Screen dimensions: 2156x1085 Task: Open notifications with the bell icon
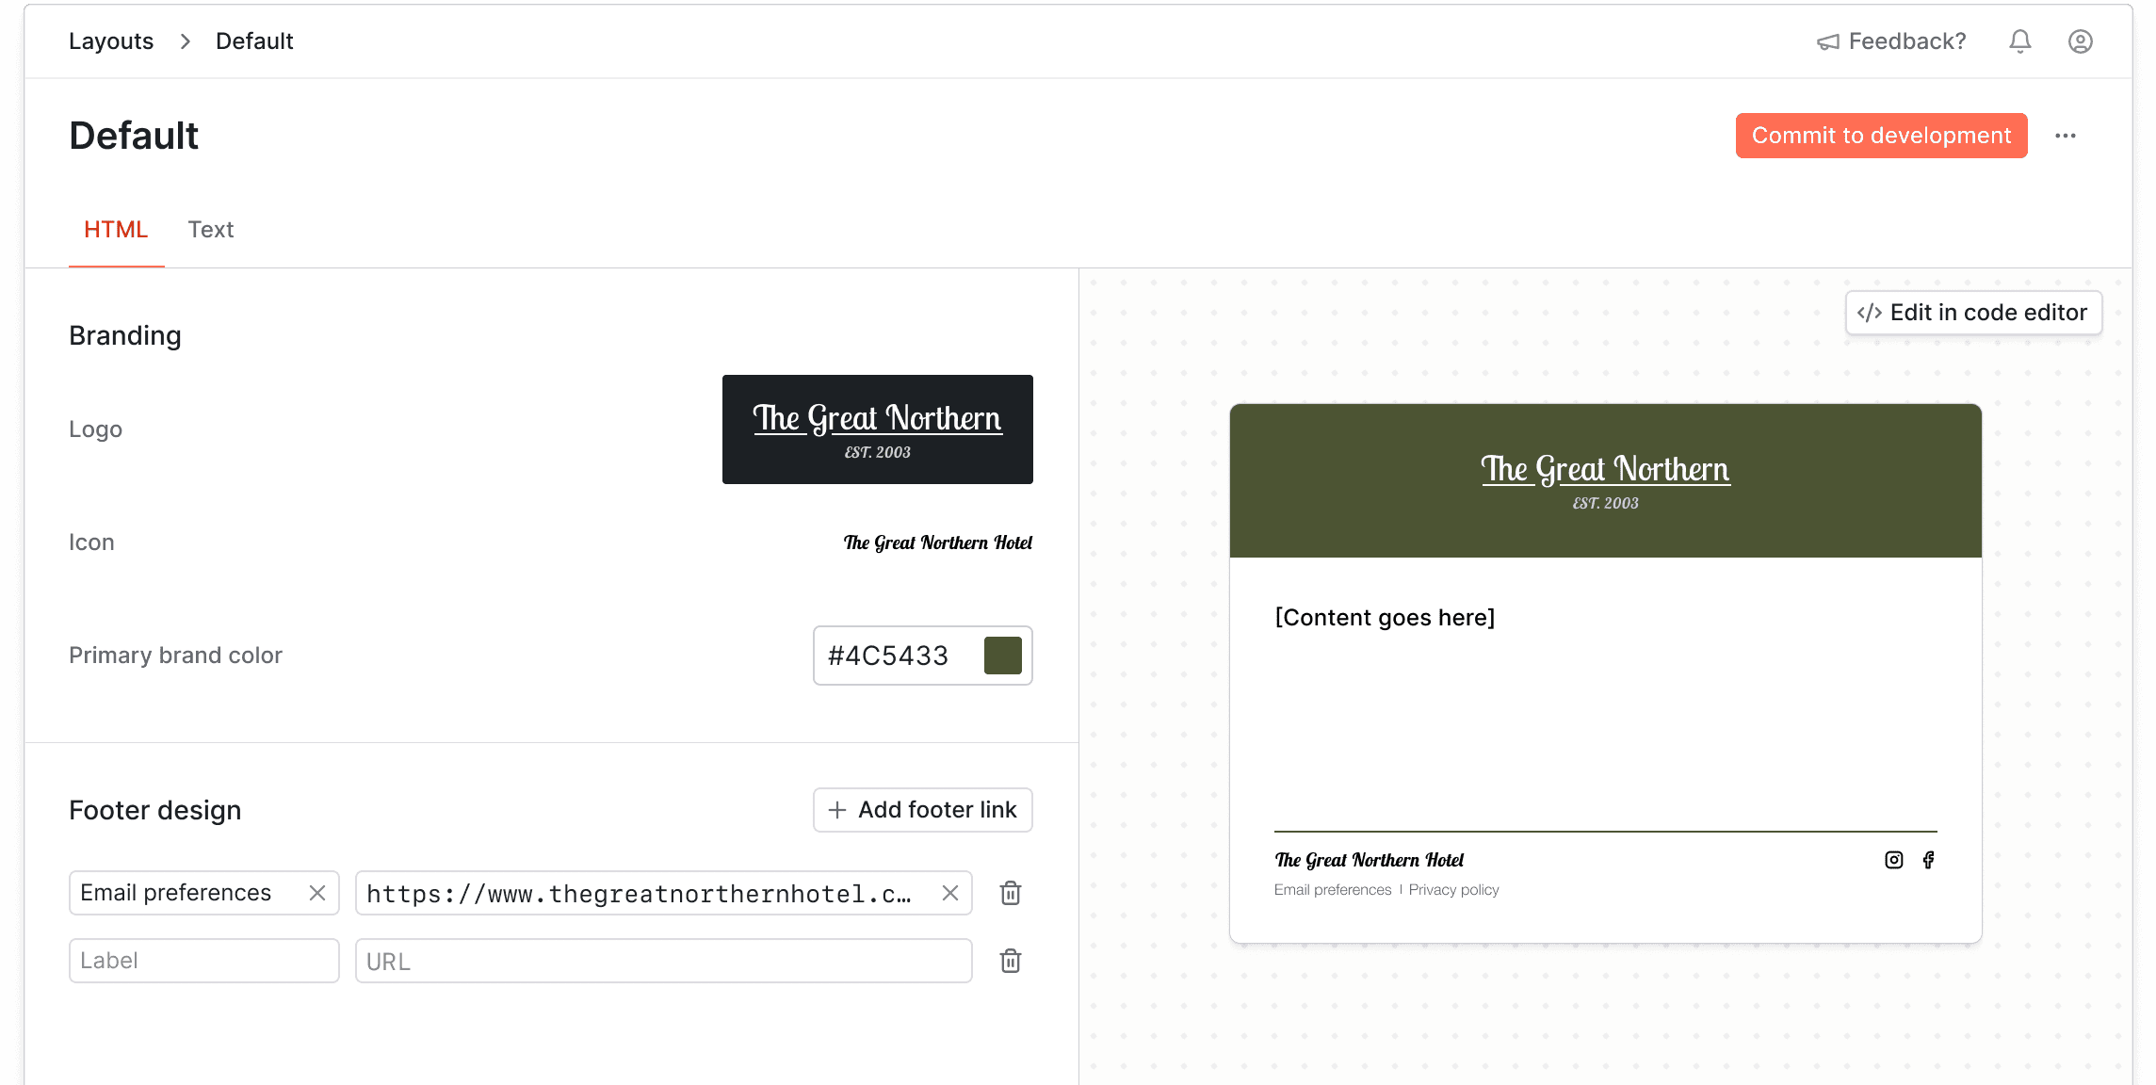click(x=2019, y=40)
